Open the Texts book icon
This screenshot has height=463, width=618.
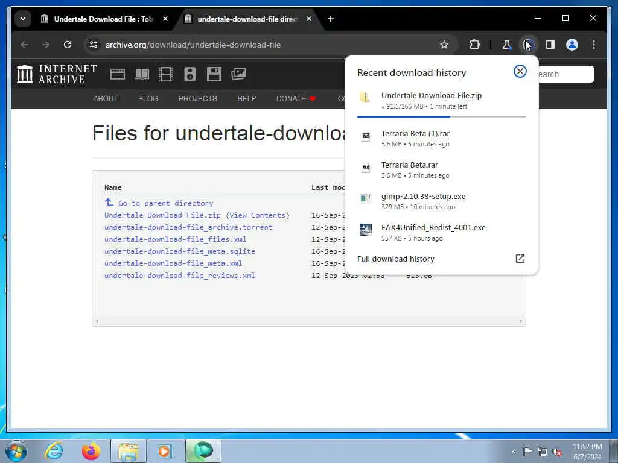pos(142,74)
